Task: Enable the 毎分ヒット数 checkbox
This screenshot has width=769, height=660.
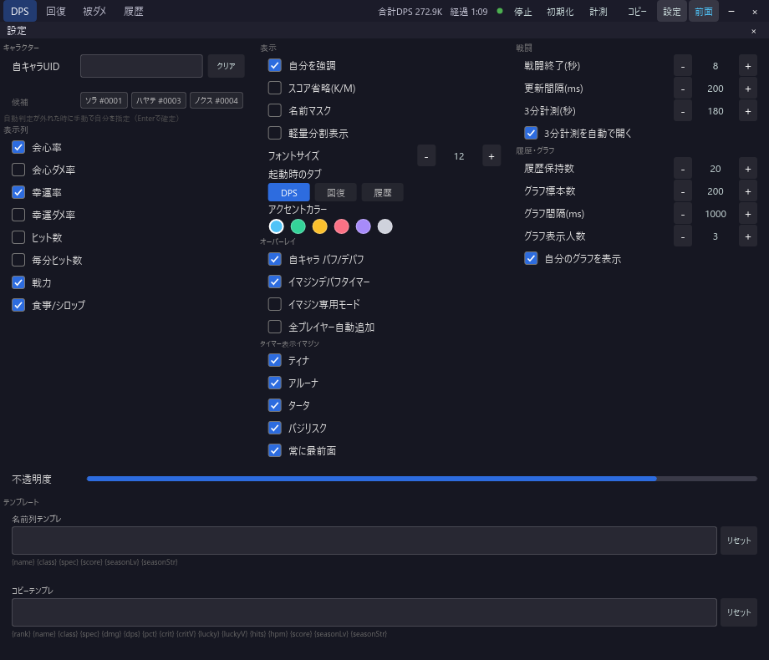Action: pyautogui.click(x=18, y=260)
